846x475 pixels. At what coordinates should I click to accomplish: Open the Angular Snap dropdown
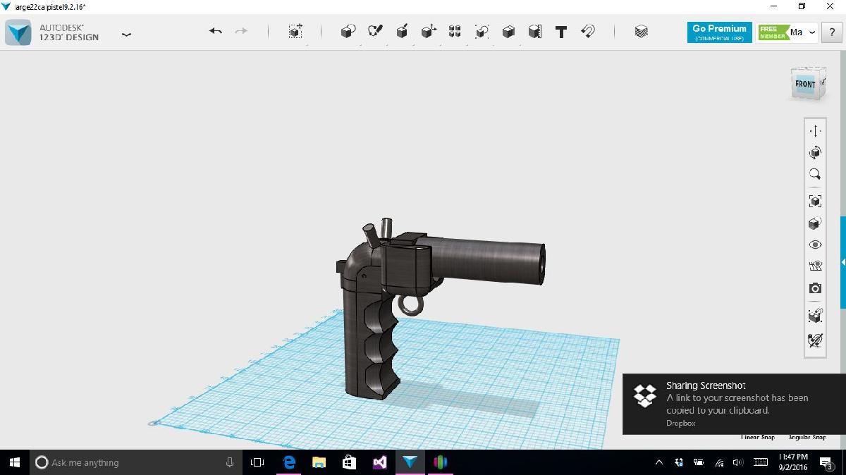coord(807,437)
